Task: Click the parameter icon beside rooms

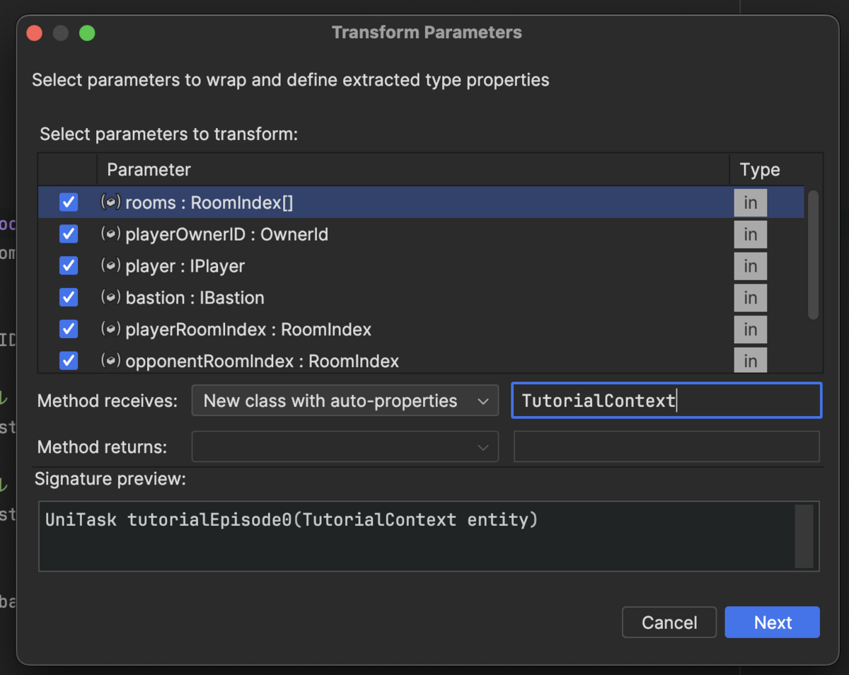Action: (x=110, y=202)
